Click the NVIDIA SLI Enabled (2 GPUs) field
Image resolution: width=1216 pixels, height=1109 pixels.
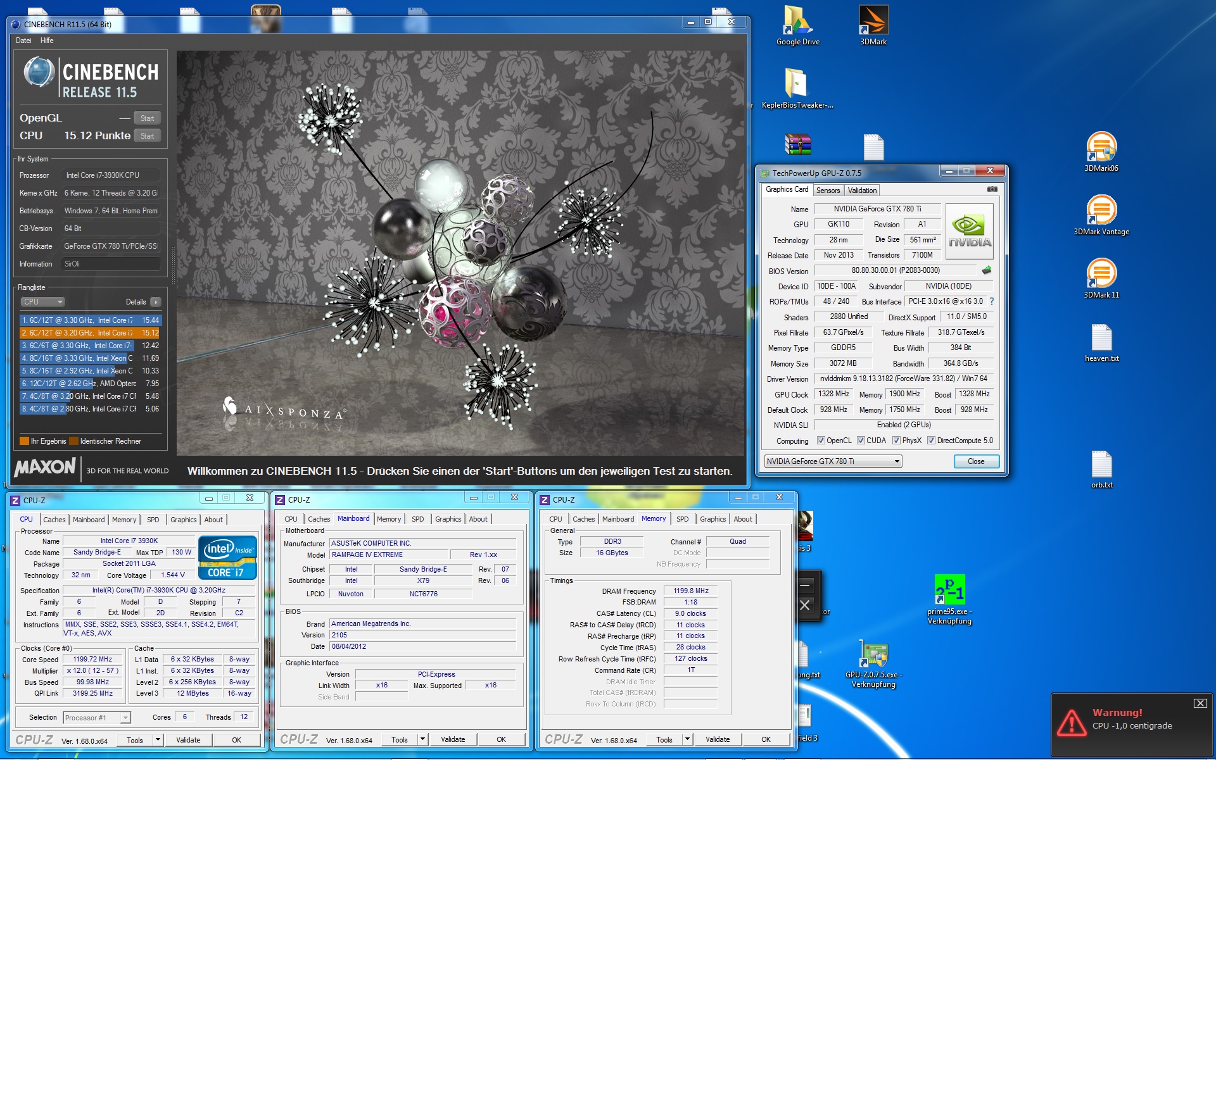904,425
